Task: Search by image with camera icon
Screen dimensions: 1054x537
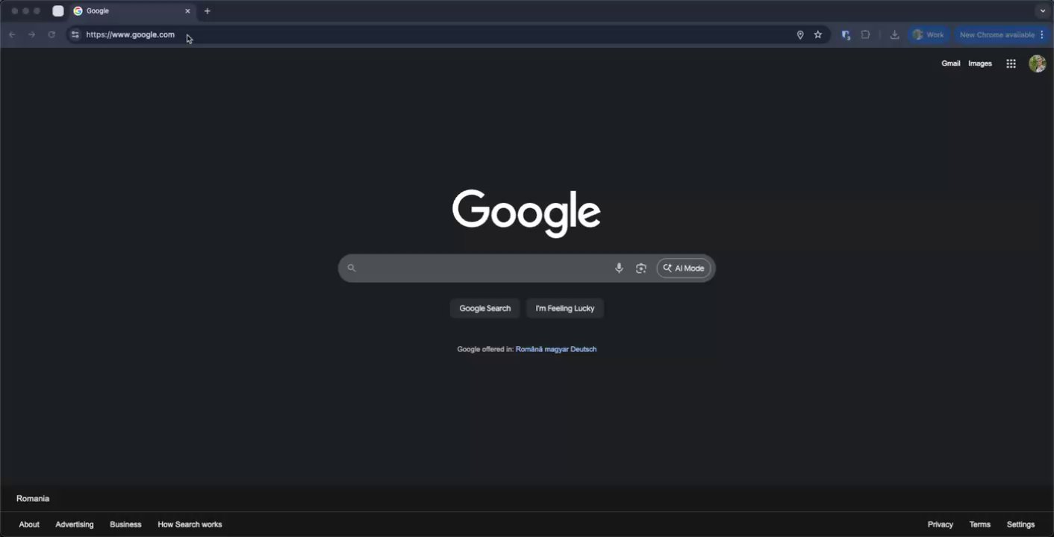Action: (x=640, y=268)
